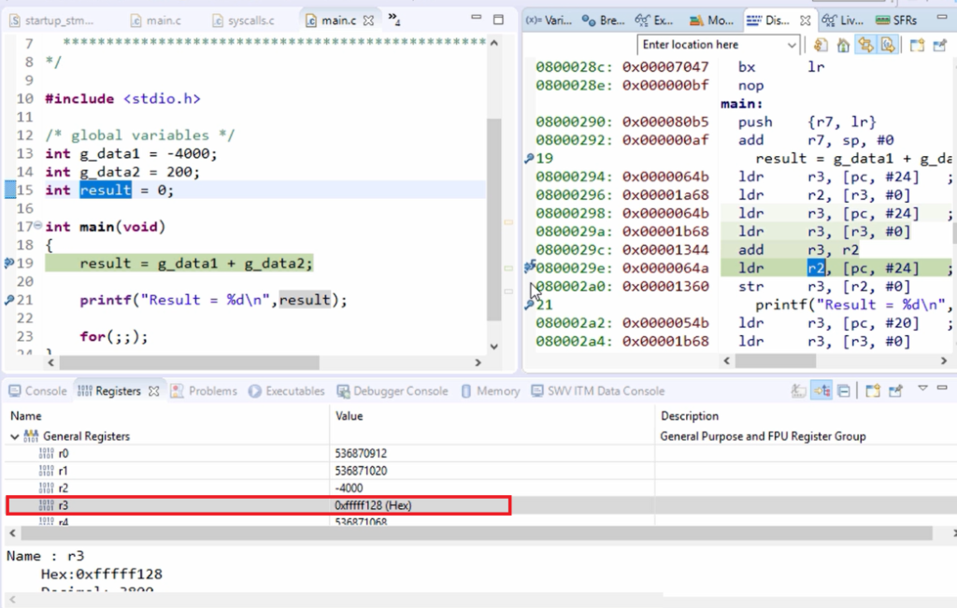Click the Value column header
This screenshot has width=957, height=608.
(x=350, y=416)
